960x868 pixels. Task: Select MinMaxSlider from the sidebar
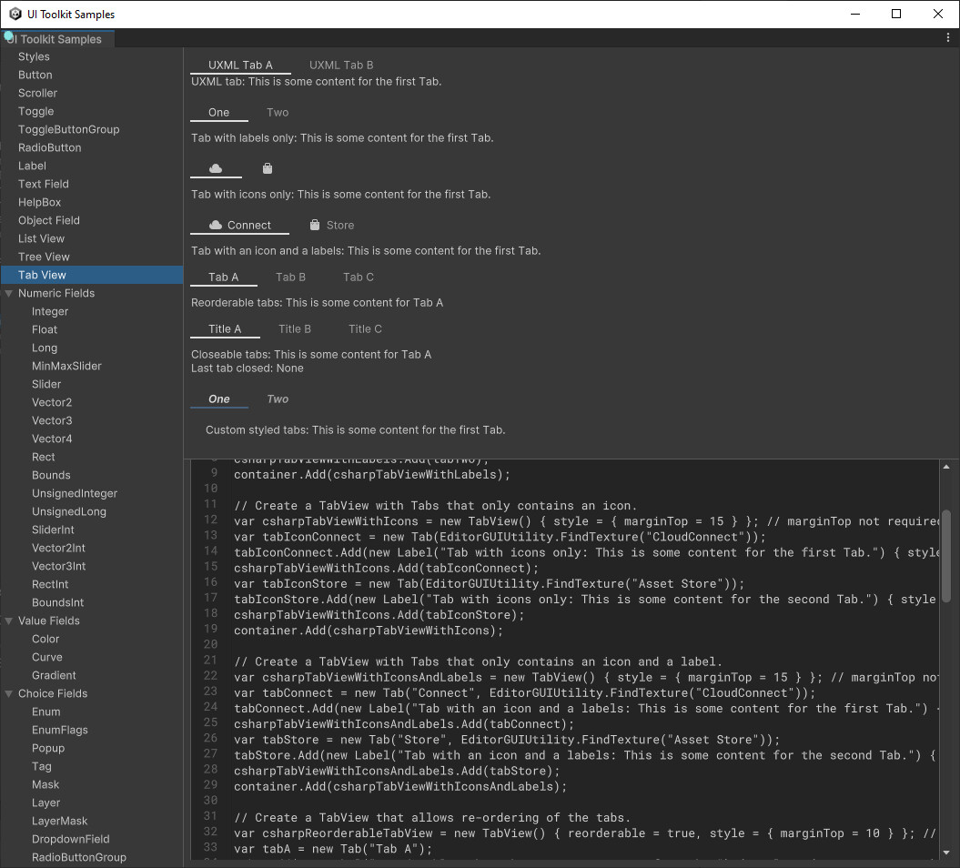[67, 366]
